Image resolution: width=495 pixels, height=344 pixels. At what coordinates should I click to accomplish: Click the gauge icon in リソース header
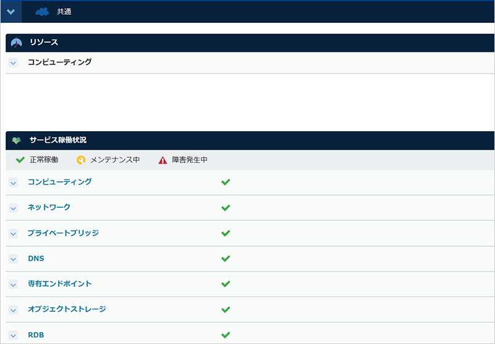[17, 43]
